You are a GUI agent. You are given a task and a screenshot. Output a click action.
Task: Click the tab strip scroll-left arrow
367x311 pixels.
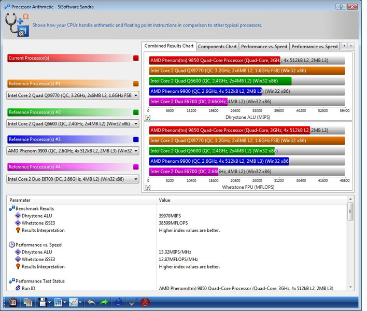click(x=344, y=46)
